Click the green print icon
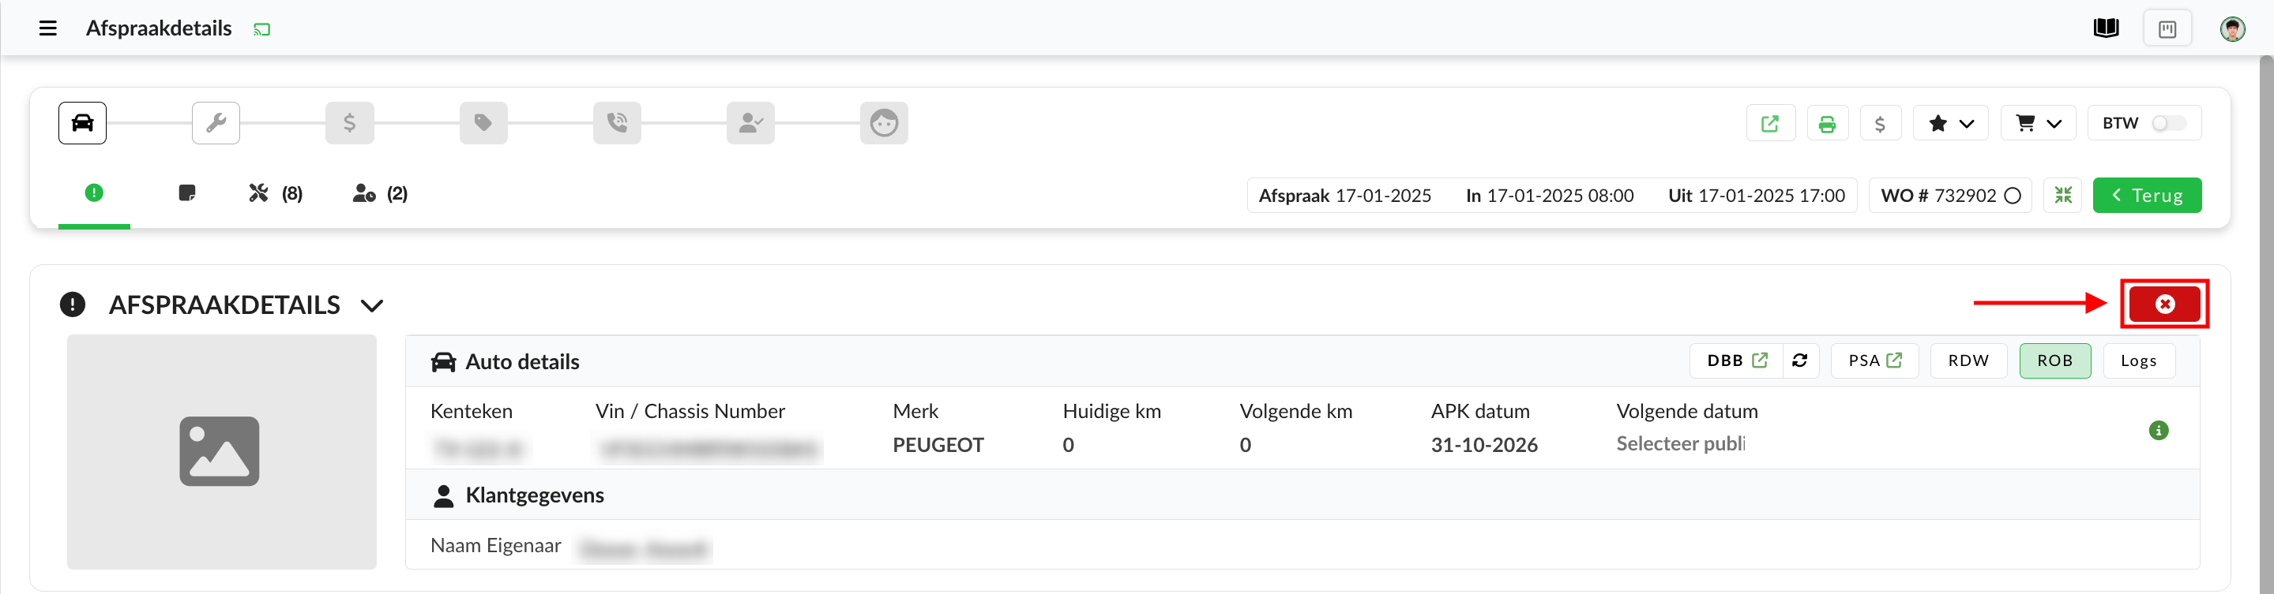The width and height of the screenshot is (2274, 594). click(x=1826, y=123)
